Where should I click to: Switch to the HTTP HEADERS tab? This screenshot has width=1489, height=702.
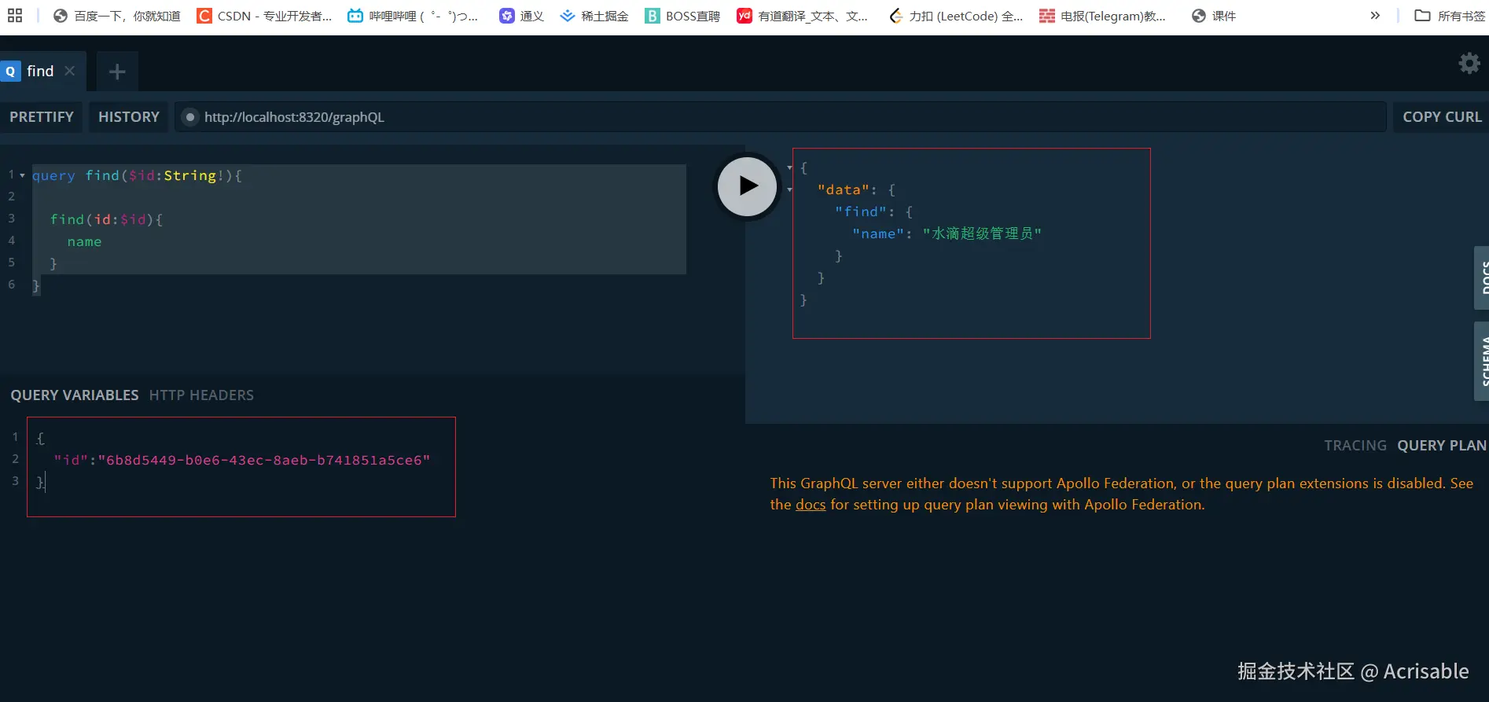201,395
